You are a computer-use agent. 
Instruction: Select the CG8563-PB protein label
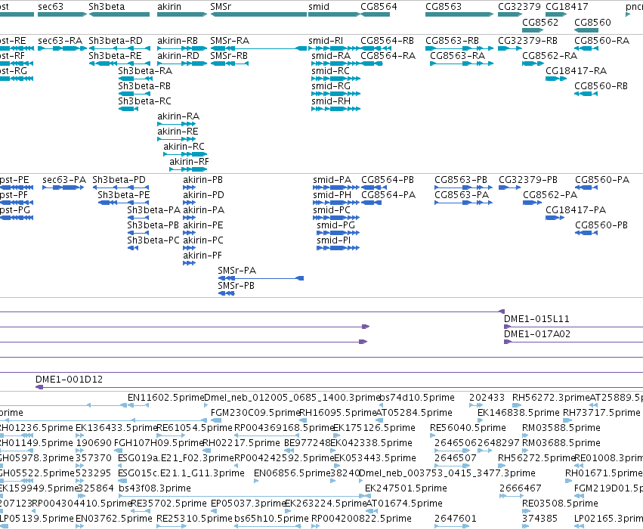pos(461,180)
